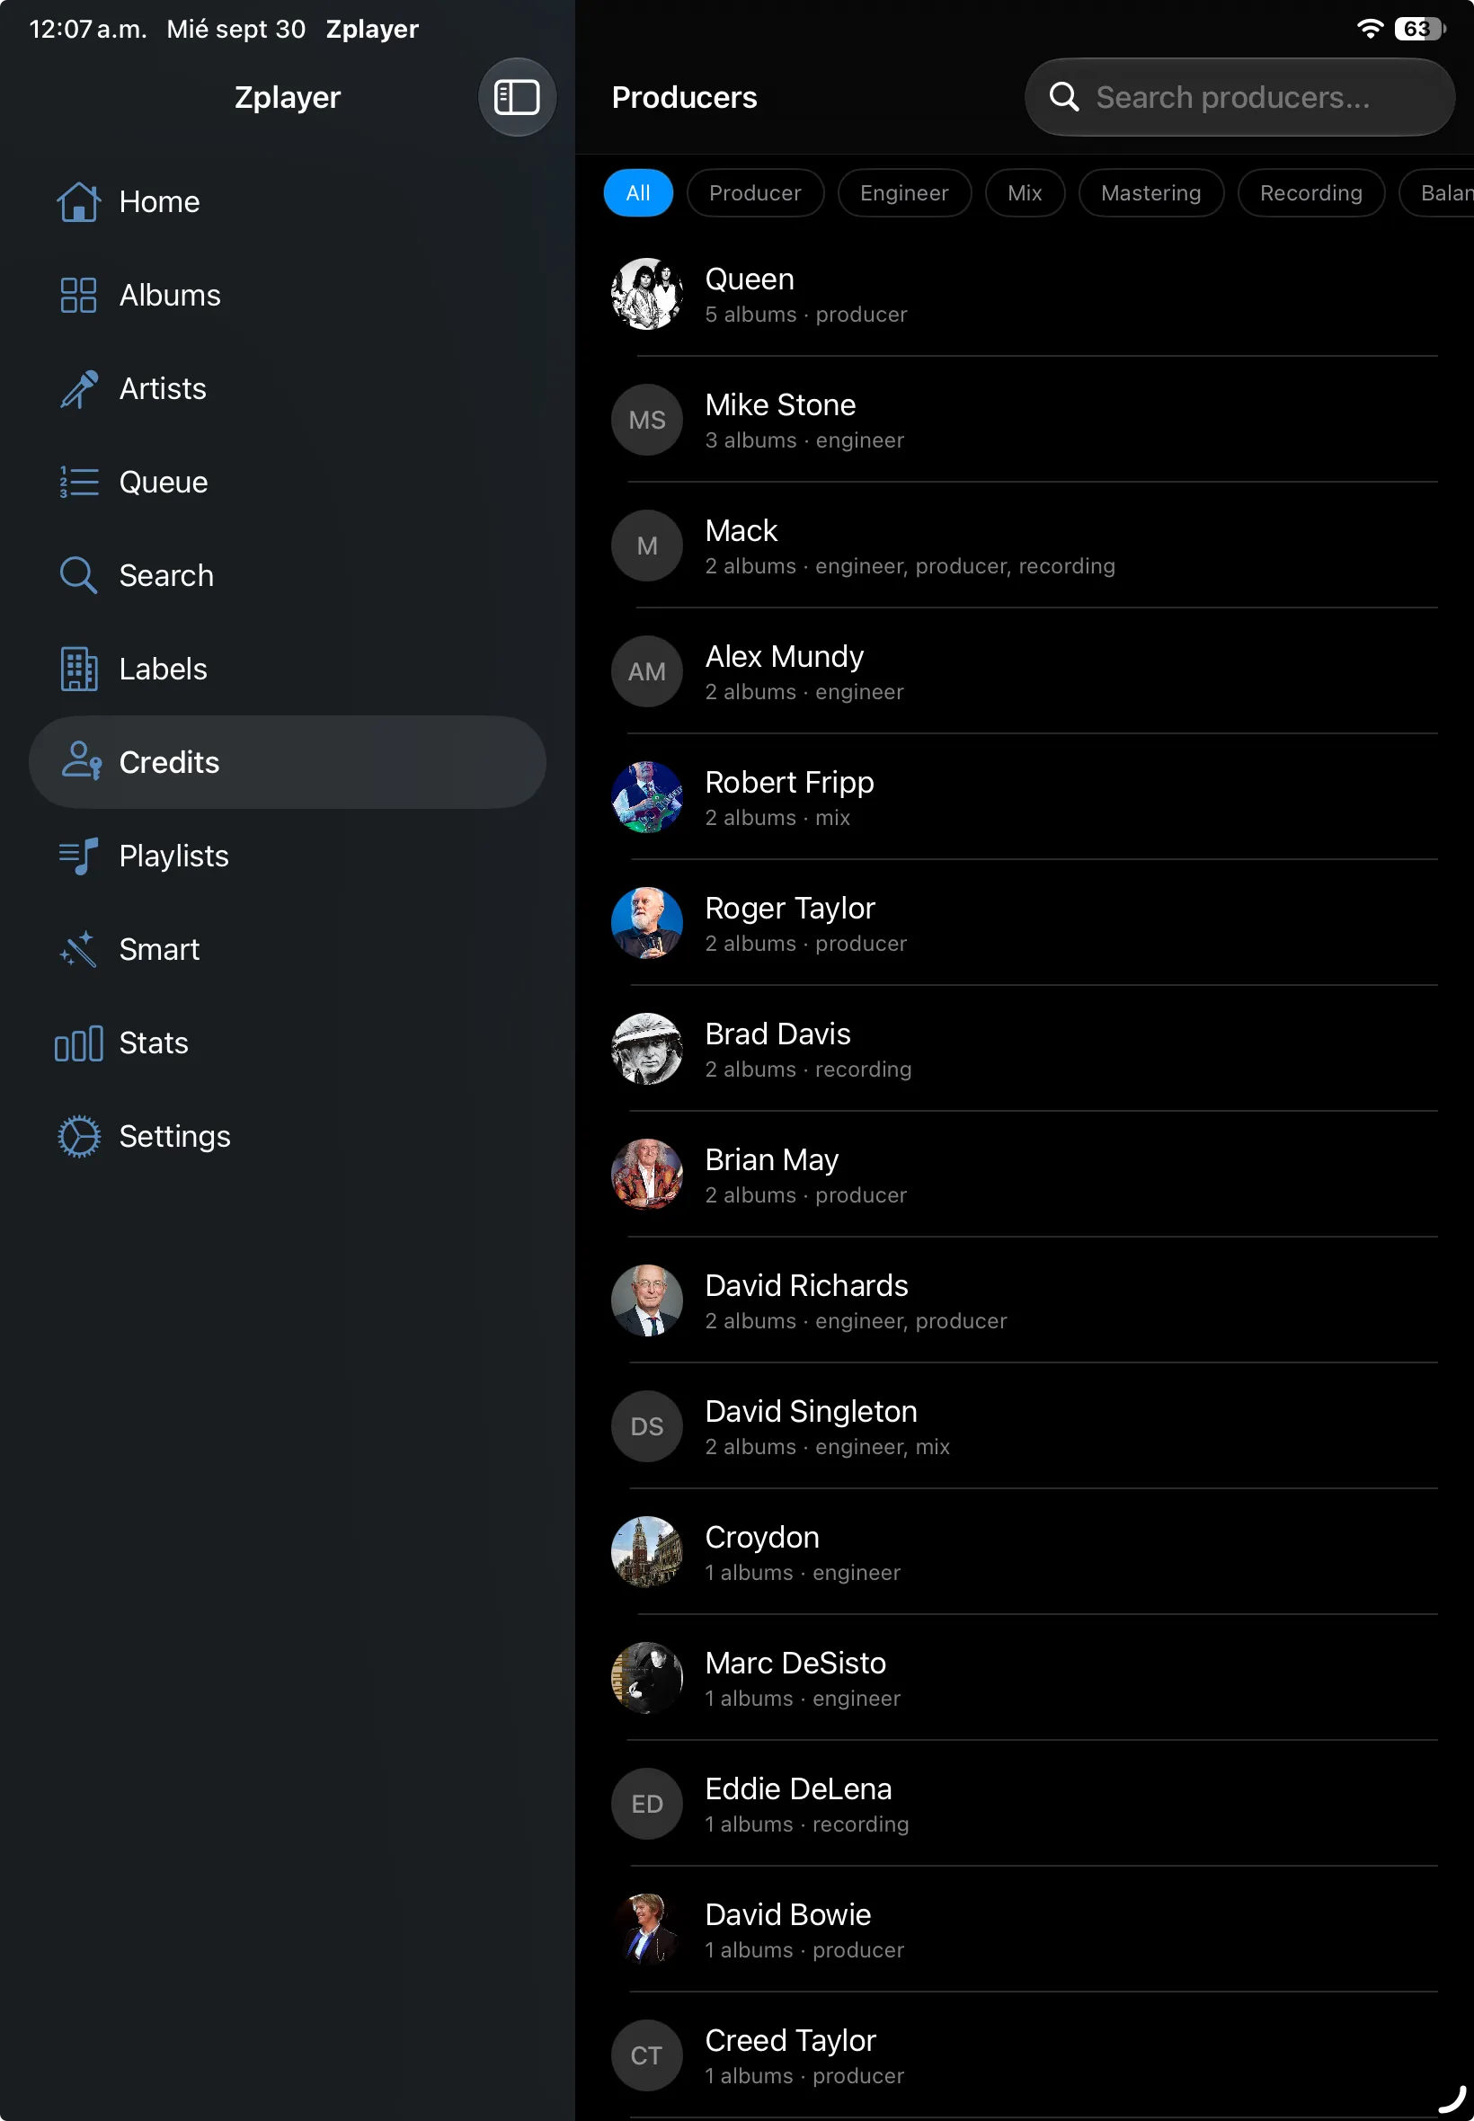The width and height of the screenshot is (1474, 2121).
Task: Open the Queen producer entry
Action: coord(1024,294)
